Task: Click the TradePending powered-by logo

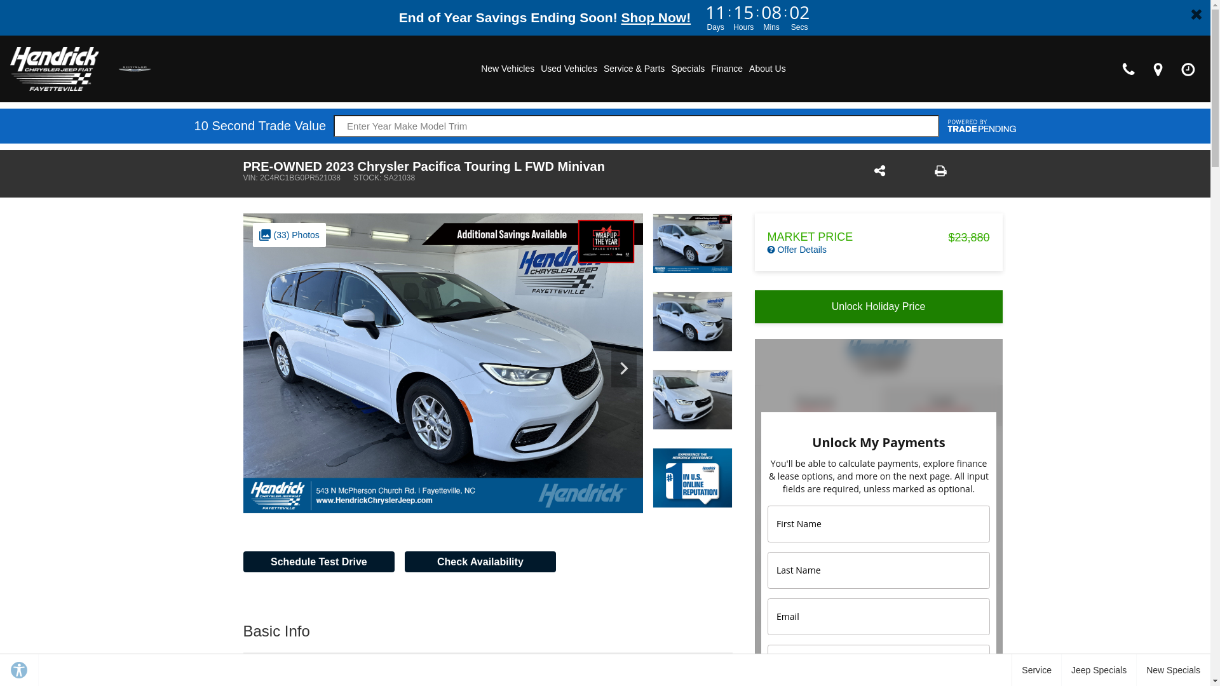Action: click(981, 126)
